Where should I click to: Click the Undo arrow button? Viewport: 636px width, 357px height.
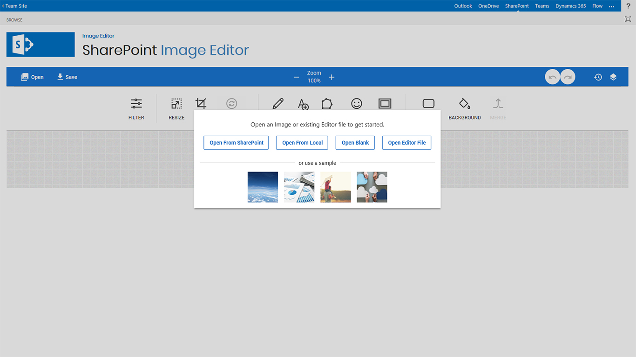click(x=553, y=77)
